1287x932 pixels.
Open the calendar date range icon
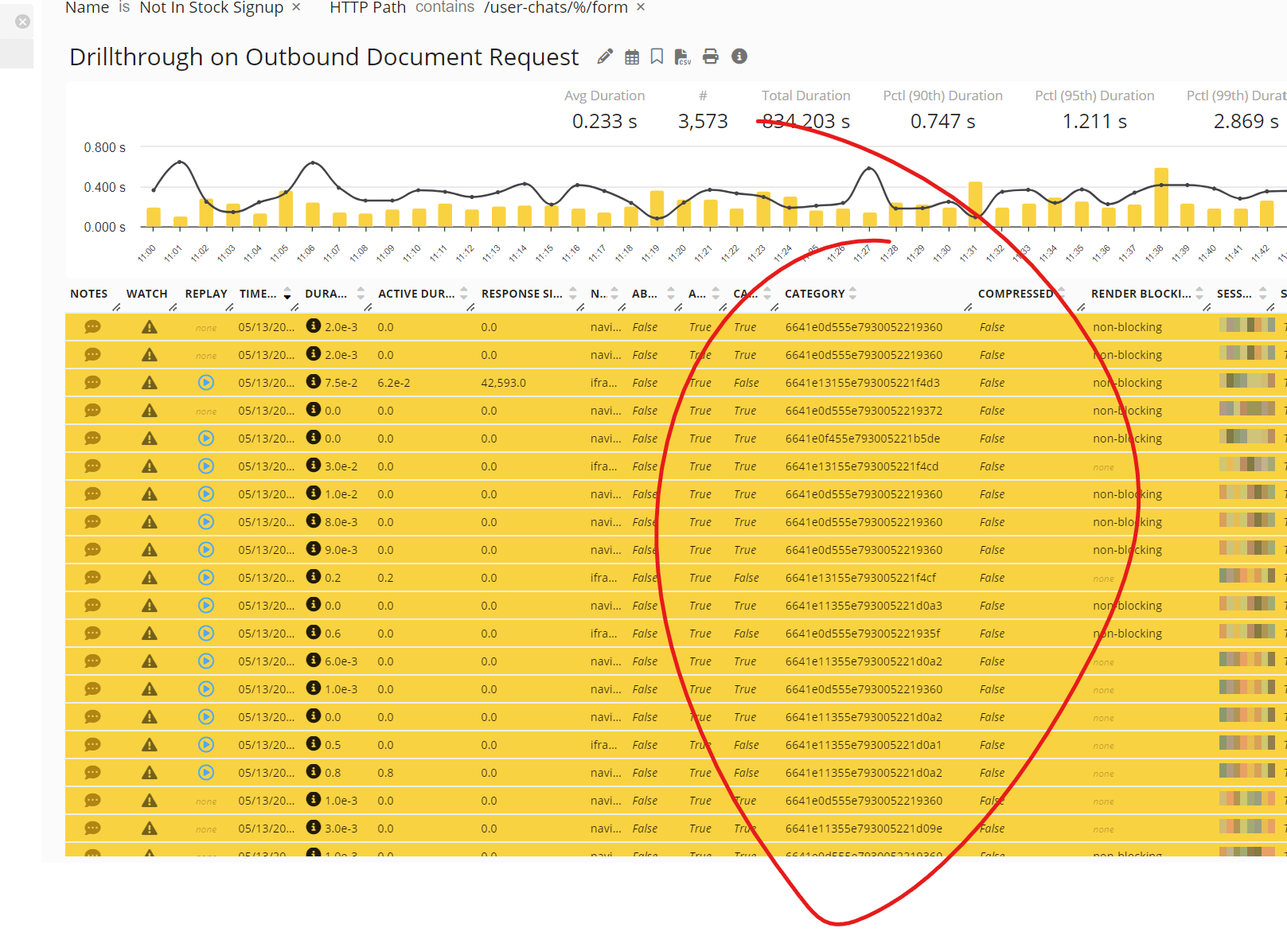pyautogui.click(x=632, y=57)
